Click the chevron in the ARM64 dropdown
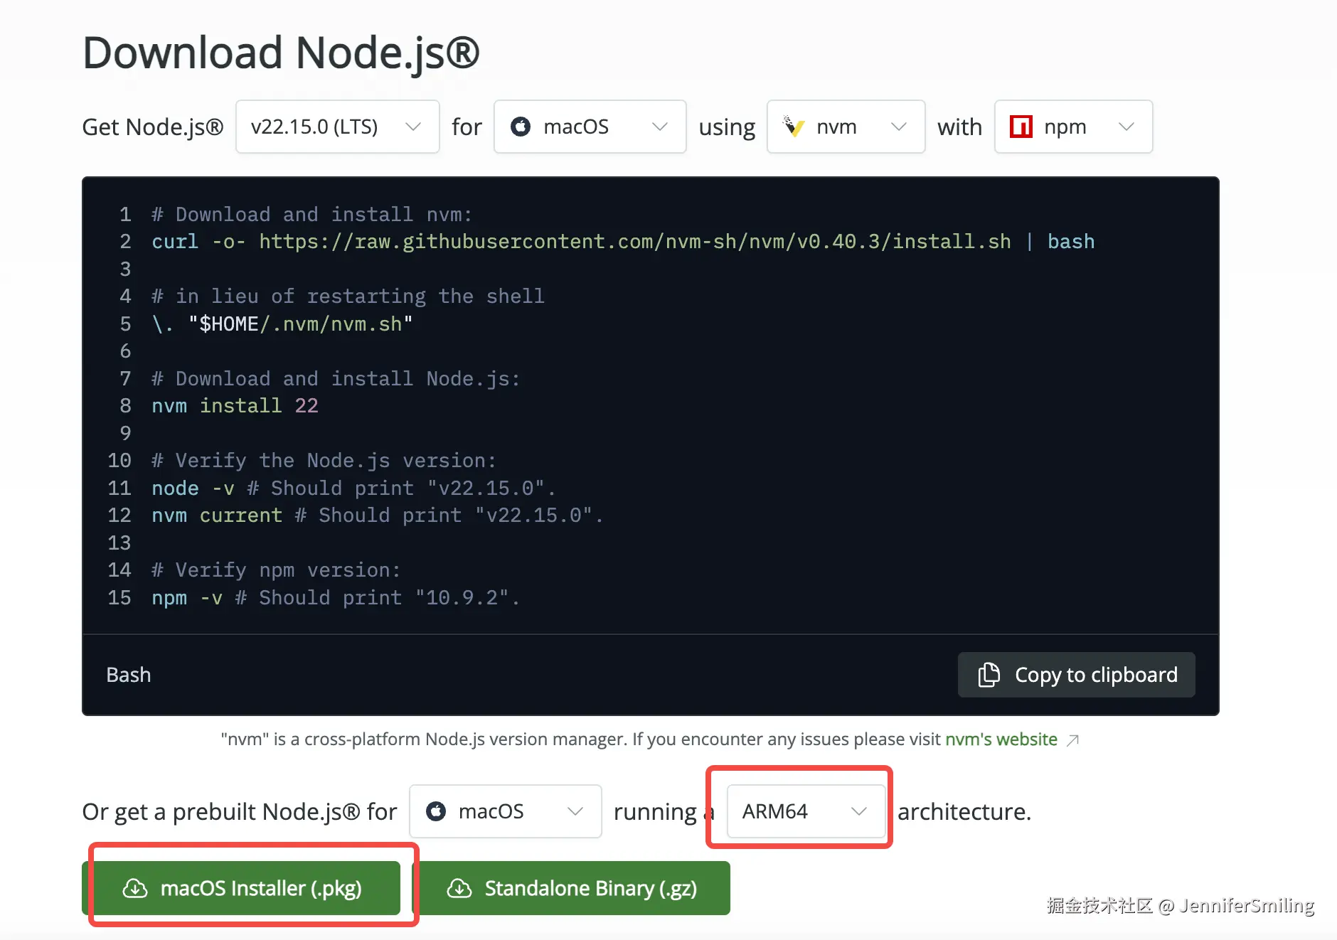The height and width of the screenshot is (940, 1337). 859,811
